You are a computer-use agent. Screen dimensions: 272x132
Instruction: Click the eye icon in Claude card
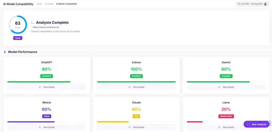pyautogui.click(x=130, y=127)
